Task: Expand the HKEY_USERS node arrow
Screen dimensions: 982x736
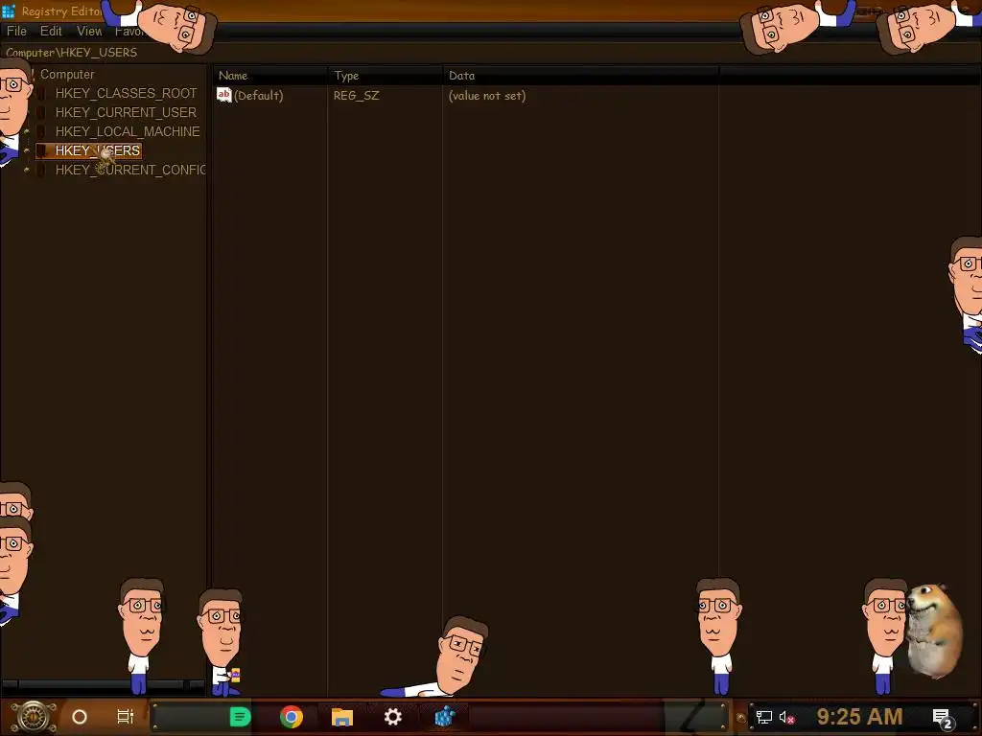Action: [x=26, y=150]
